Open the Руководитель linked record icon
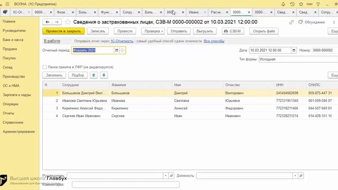 171,176
